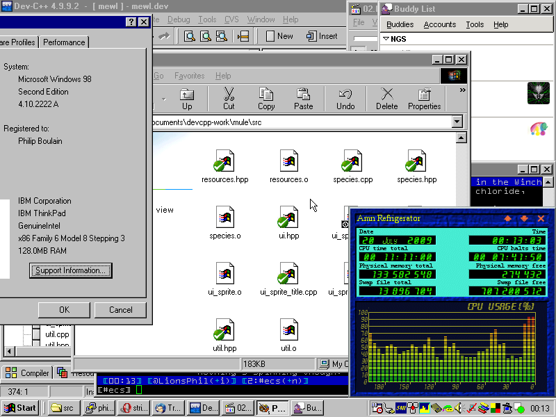This screenshot has width=556, height=417.
Task: Click the Insert button in Dev-C++ toolbar
Action: tap(321, 36)
